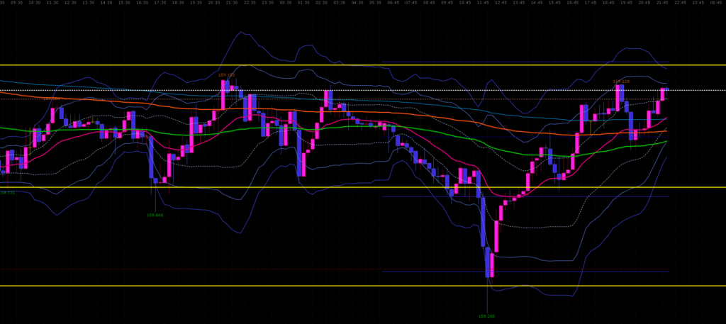The image size is (726, 324).
Task: Click the 159.153 swing high price label
Action: 227,74
